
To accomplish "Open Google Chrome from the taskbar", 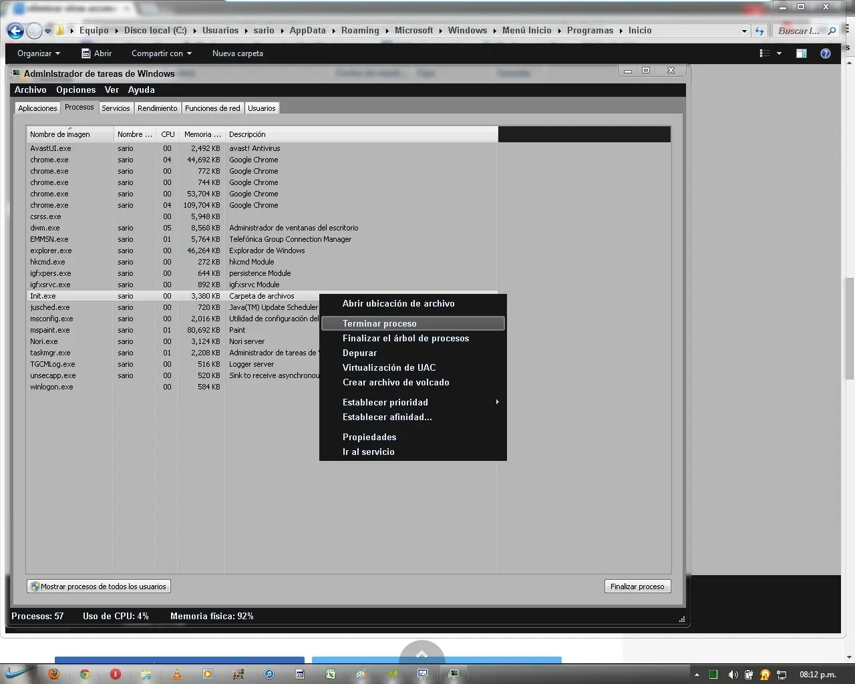I will click(85, 674).
